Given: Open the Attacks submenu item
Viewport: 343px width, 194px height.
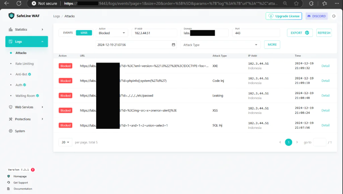Looking at the screenshot, I should (21, 53).
